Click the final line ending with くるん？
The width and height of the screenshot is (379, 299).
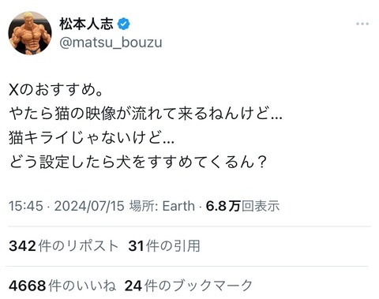point(138,161)
